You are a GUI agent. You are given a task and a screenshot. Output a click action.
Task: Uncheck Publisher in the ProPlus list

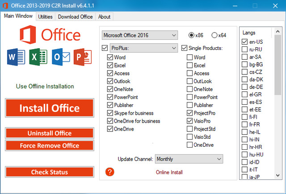[110, 105]
